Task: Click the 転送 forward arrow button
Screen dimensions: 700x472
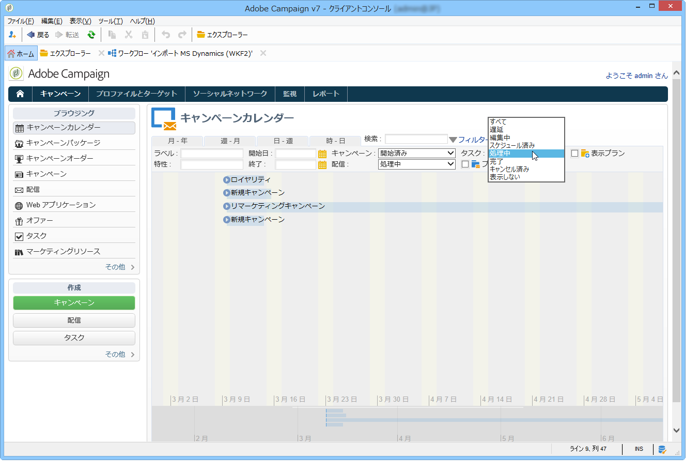Action: tap(67, 35)
